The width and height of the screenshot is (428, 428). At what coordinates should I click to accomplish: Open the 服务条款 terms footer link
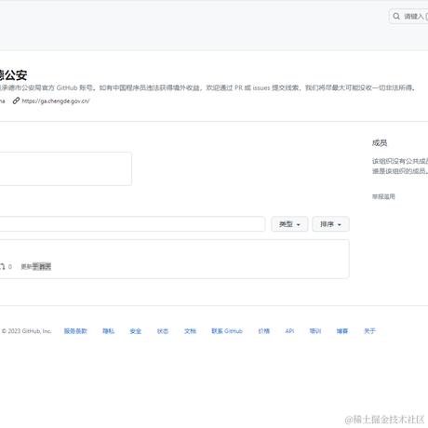pyautogui.click(x=75, y=331)
